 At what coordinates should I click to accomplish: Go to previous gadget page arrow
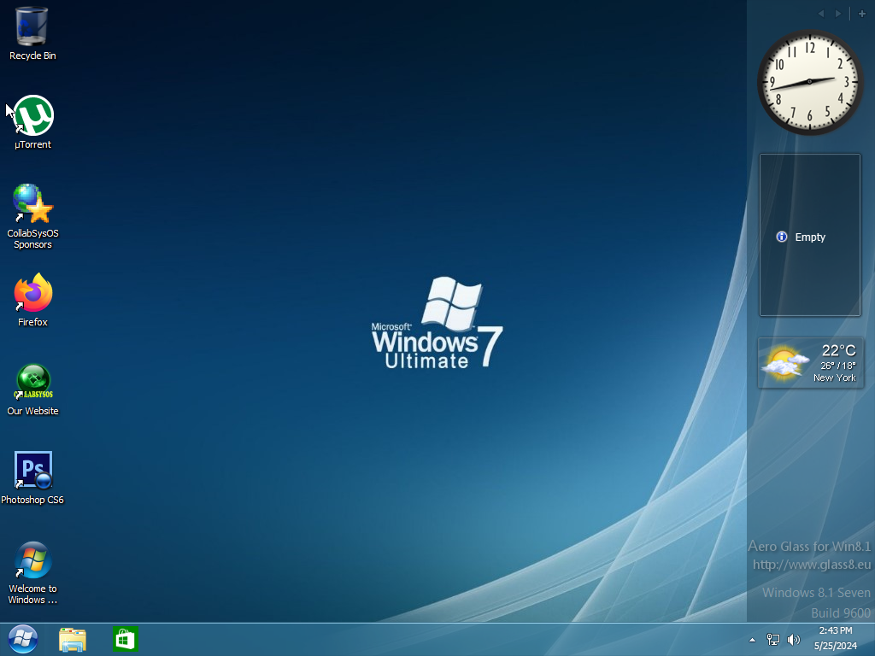(x=821, y=14)
